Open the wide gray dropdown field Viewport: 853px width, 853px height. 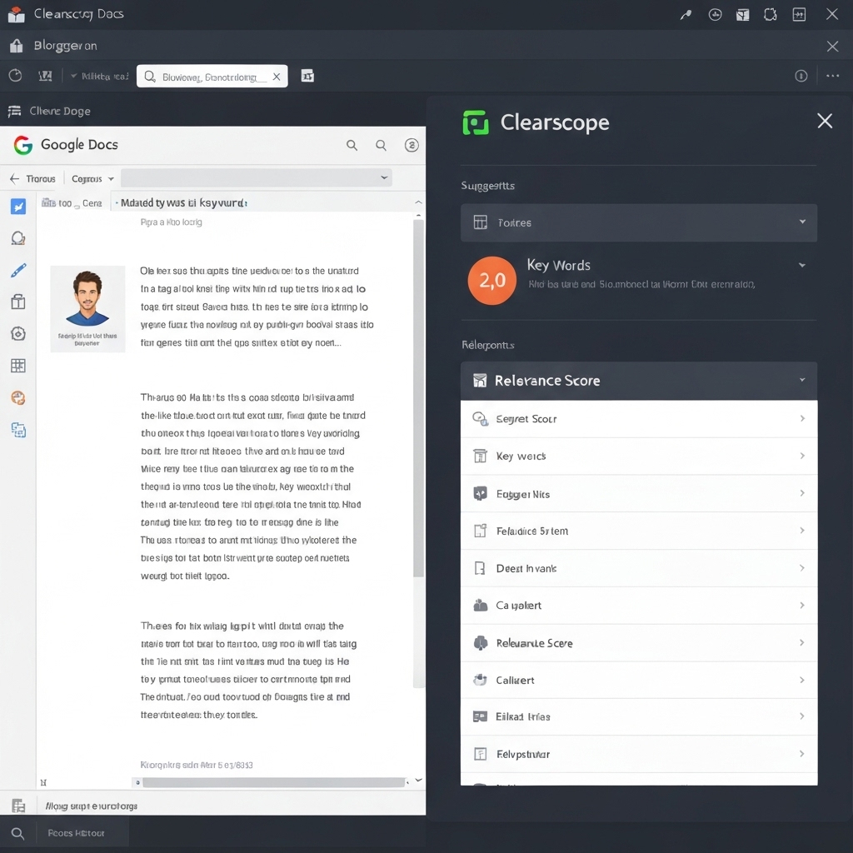tap(257, 177)
